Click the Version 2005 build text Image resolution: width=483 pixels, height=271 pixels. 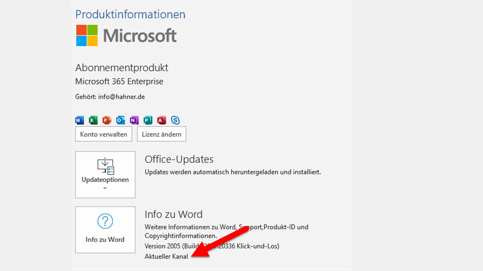tap(212, 246)
